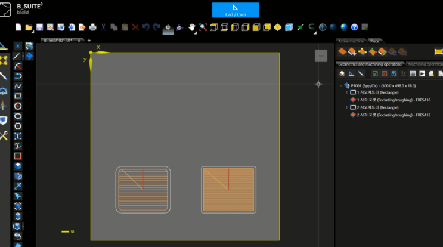Select the 1 지오메트리 (Rectangle) row

coord(377,92)
